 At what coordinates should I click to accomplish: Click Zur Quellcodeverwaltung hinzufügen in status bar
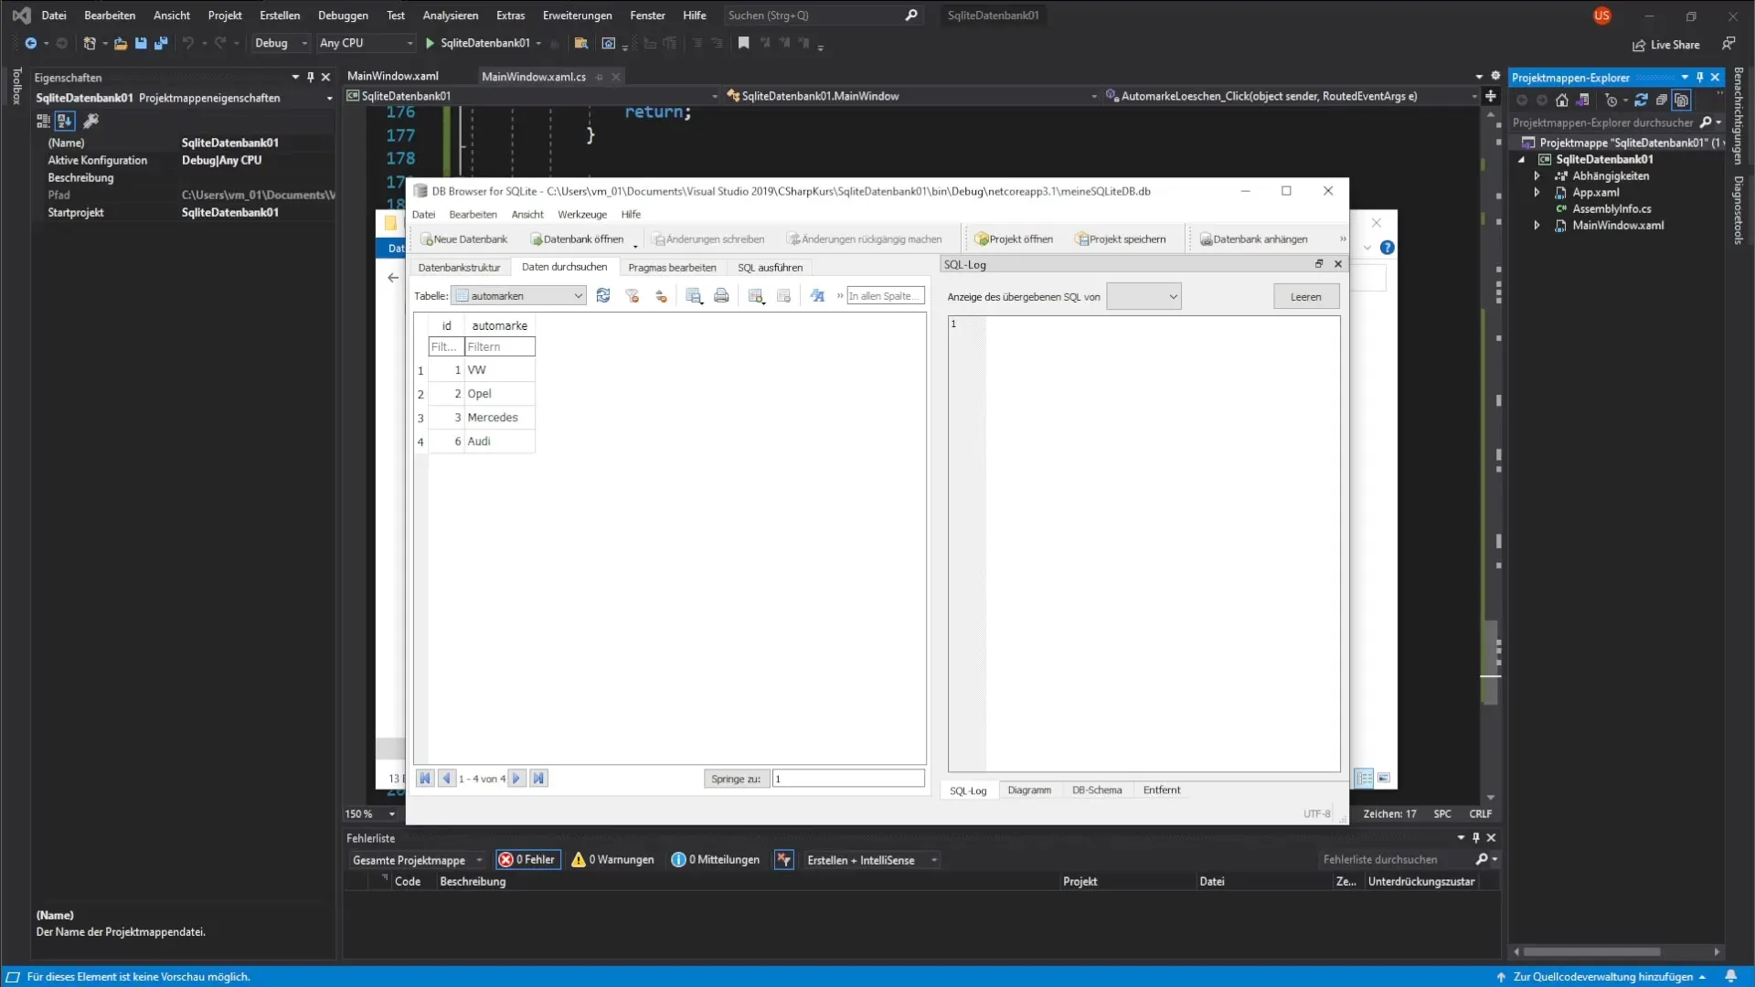coord(1602,977)
